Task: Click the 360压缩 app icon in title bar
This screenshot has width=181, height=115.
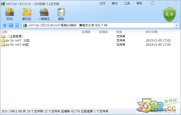Action: [3, 4]
